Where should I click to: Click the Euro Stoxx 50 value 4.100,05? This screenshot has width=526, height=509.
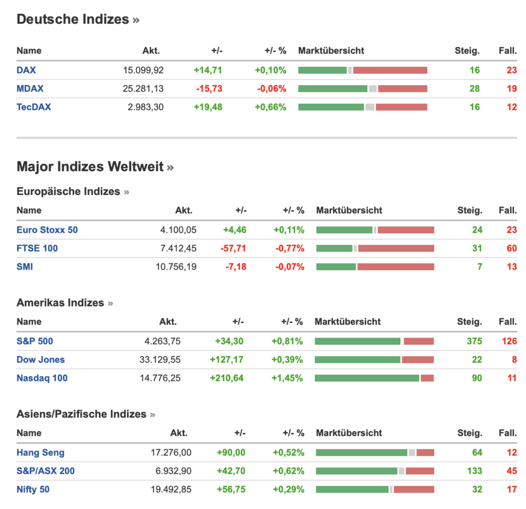pyautogui.click(x=178, y=230)
